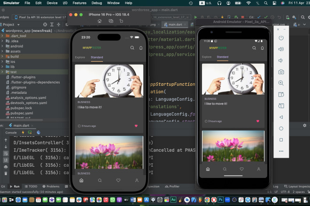Open favorites heart in the iPhone bottom bar
The height and width of the screenshot is (206, 310).
[118, 180]
